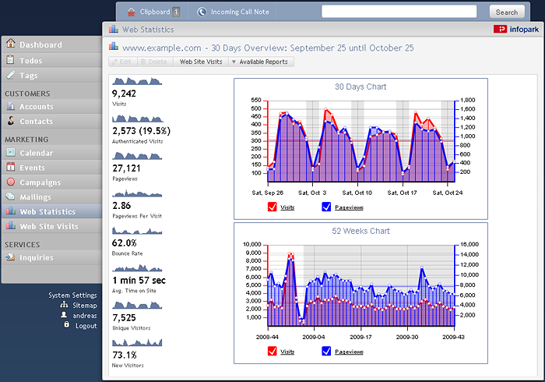Click the Edit toolbar button
545x382 pixels.
click(123, 62)
